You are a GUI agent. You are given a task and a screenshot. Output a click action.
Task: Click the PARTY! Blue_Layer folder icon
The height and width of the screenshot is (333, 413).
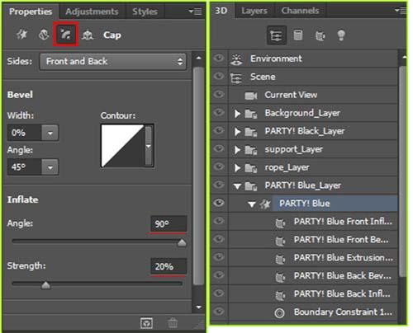tap(251, 186)
